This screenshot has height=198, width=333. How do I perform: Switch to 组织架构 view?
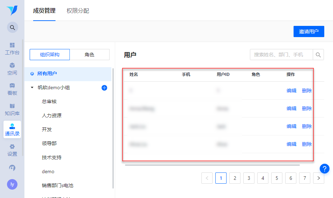tap(50, 55)
